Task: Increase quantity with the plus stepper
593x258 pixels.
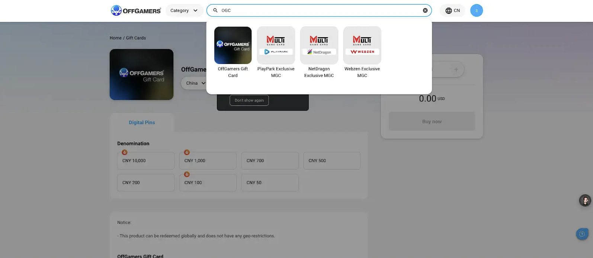Action: [456, 70]
